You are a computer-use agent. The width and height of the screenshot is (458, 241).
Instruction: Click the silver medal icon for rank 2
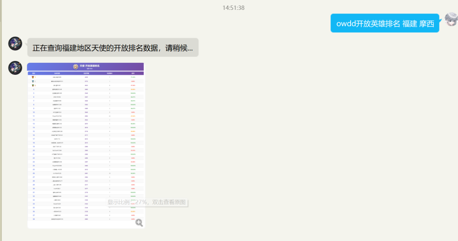tap(33, 81)
